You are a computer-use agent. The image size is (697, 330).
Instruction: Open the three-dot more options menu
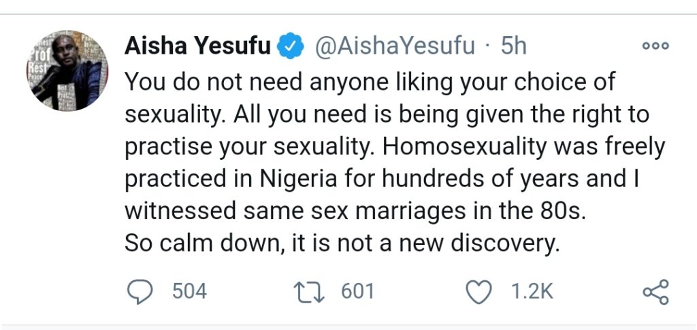pos(655,46)
